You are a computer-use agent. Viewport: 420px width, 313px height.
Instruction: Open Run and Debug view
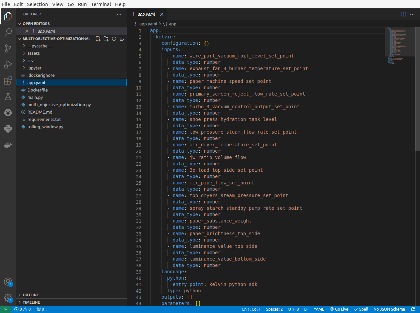click(x=8, y=64)
